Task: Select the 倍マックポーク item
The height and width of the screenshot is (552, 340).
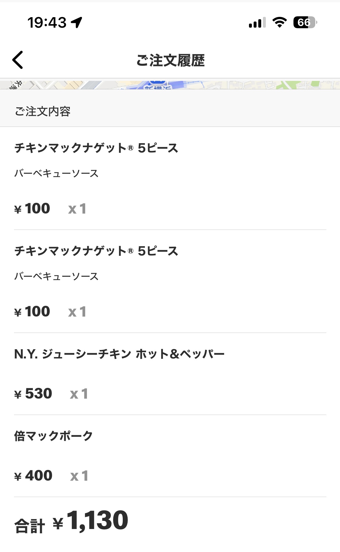Action: pyautogui.click(x=54, y=436)
